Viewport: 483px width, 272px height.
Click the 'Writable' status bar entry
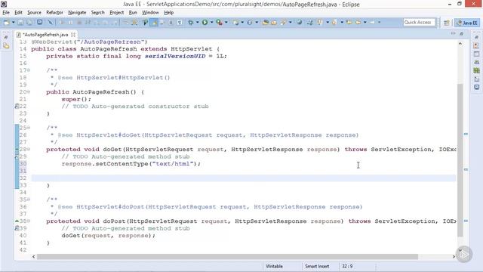[274, 266]
